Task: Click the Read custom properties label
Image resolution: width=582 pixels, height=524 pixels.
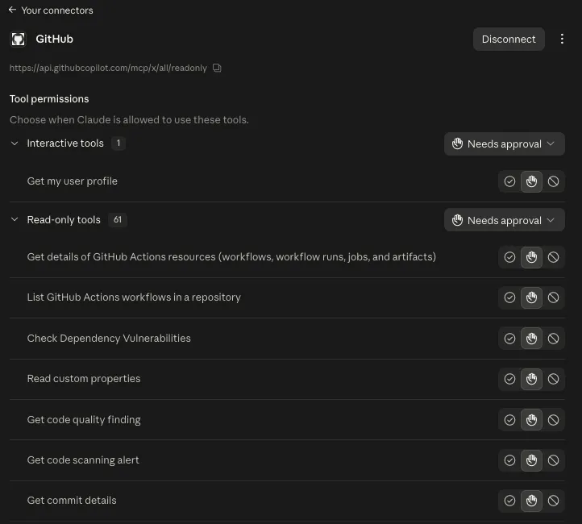Action: pos(84,379)
